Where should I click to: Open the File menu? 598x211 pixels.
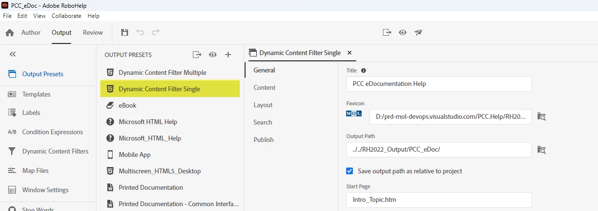pyautogui.click(x=7, y=16)
